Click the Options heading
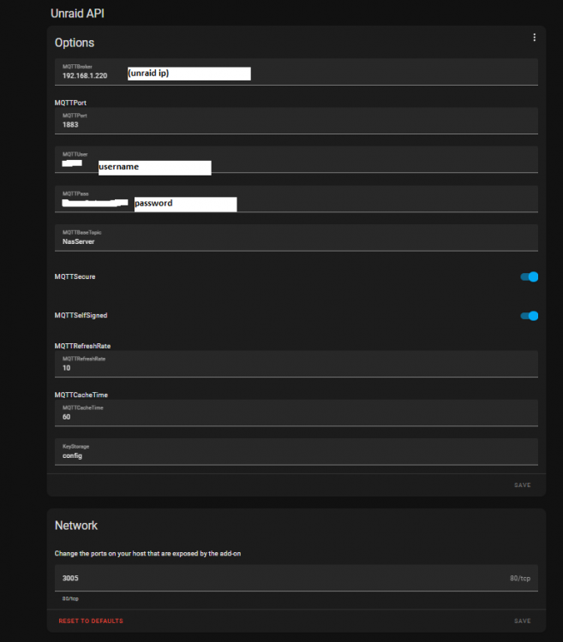This screenshot has width=563, height=642. click(x=75, y=43)
